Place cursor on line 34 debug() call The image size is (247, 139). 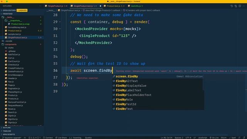click(x=79, y=57)
